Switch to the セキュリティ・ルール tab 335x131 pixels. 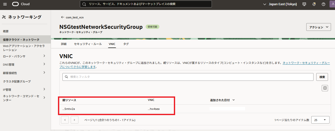click(x=88, y=44)
